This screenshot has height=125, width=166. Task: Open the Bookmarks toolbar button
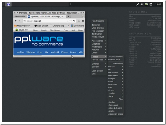tap(78, 26)
